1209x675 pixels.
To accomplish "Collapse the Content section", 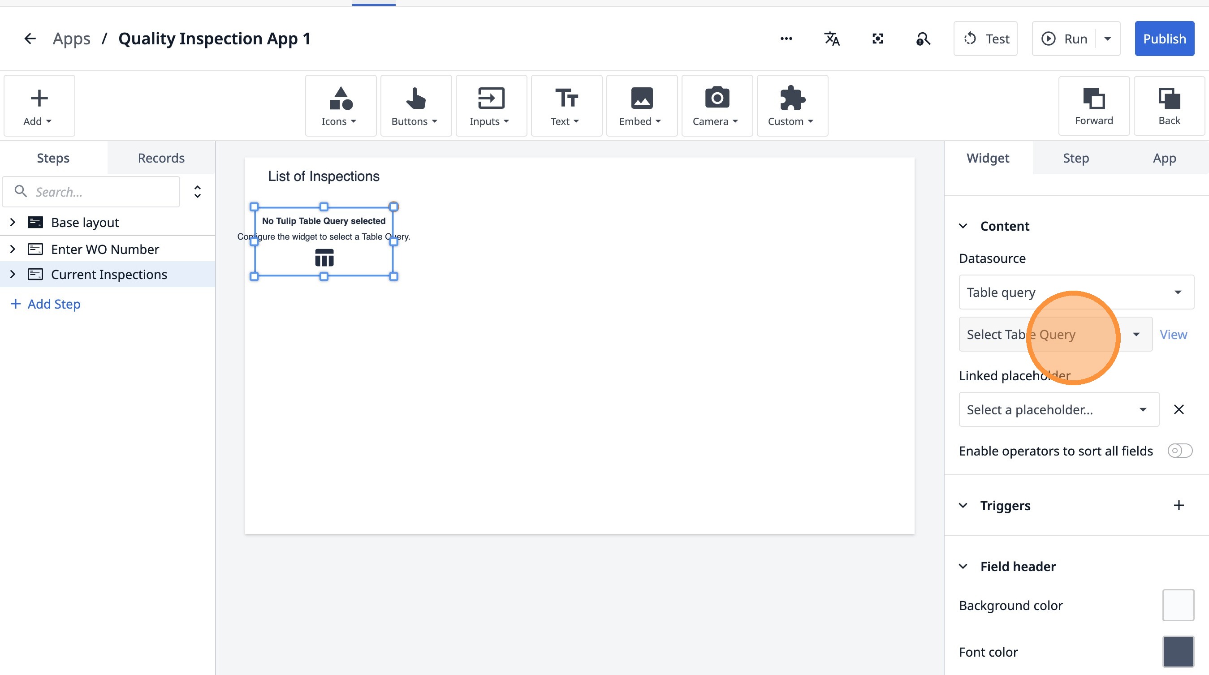I will [963, 226].
